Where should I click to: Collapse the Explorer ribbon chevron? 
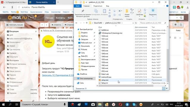pos(164,6)
